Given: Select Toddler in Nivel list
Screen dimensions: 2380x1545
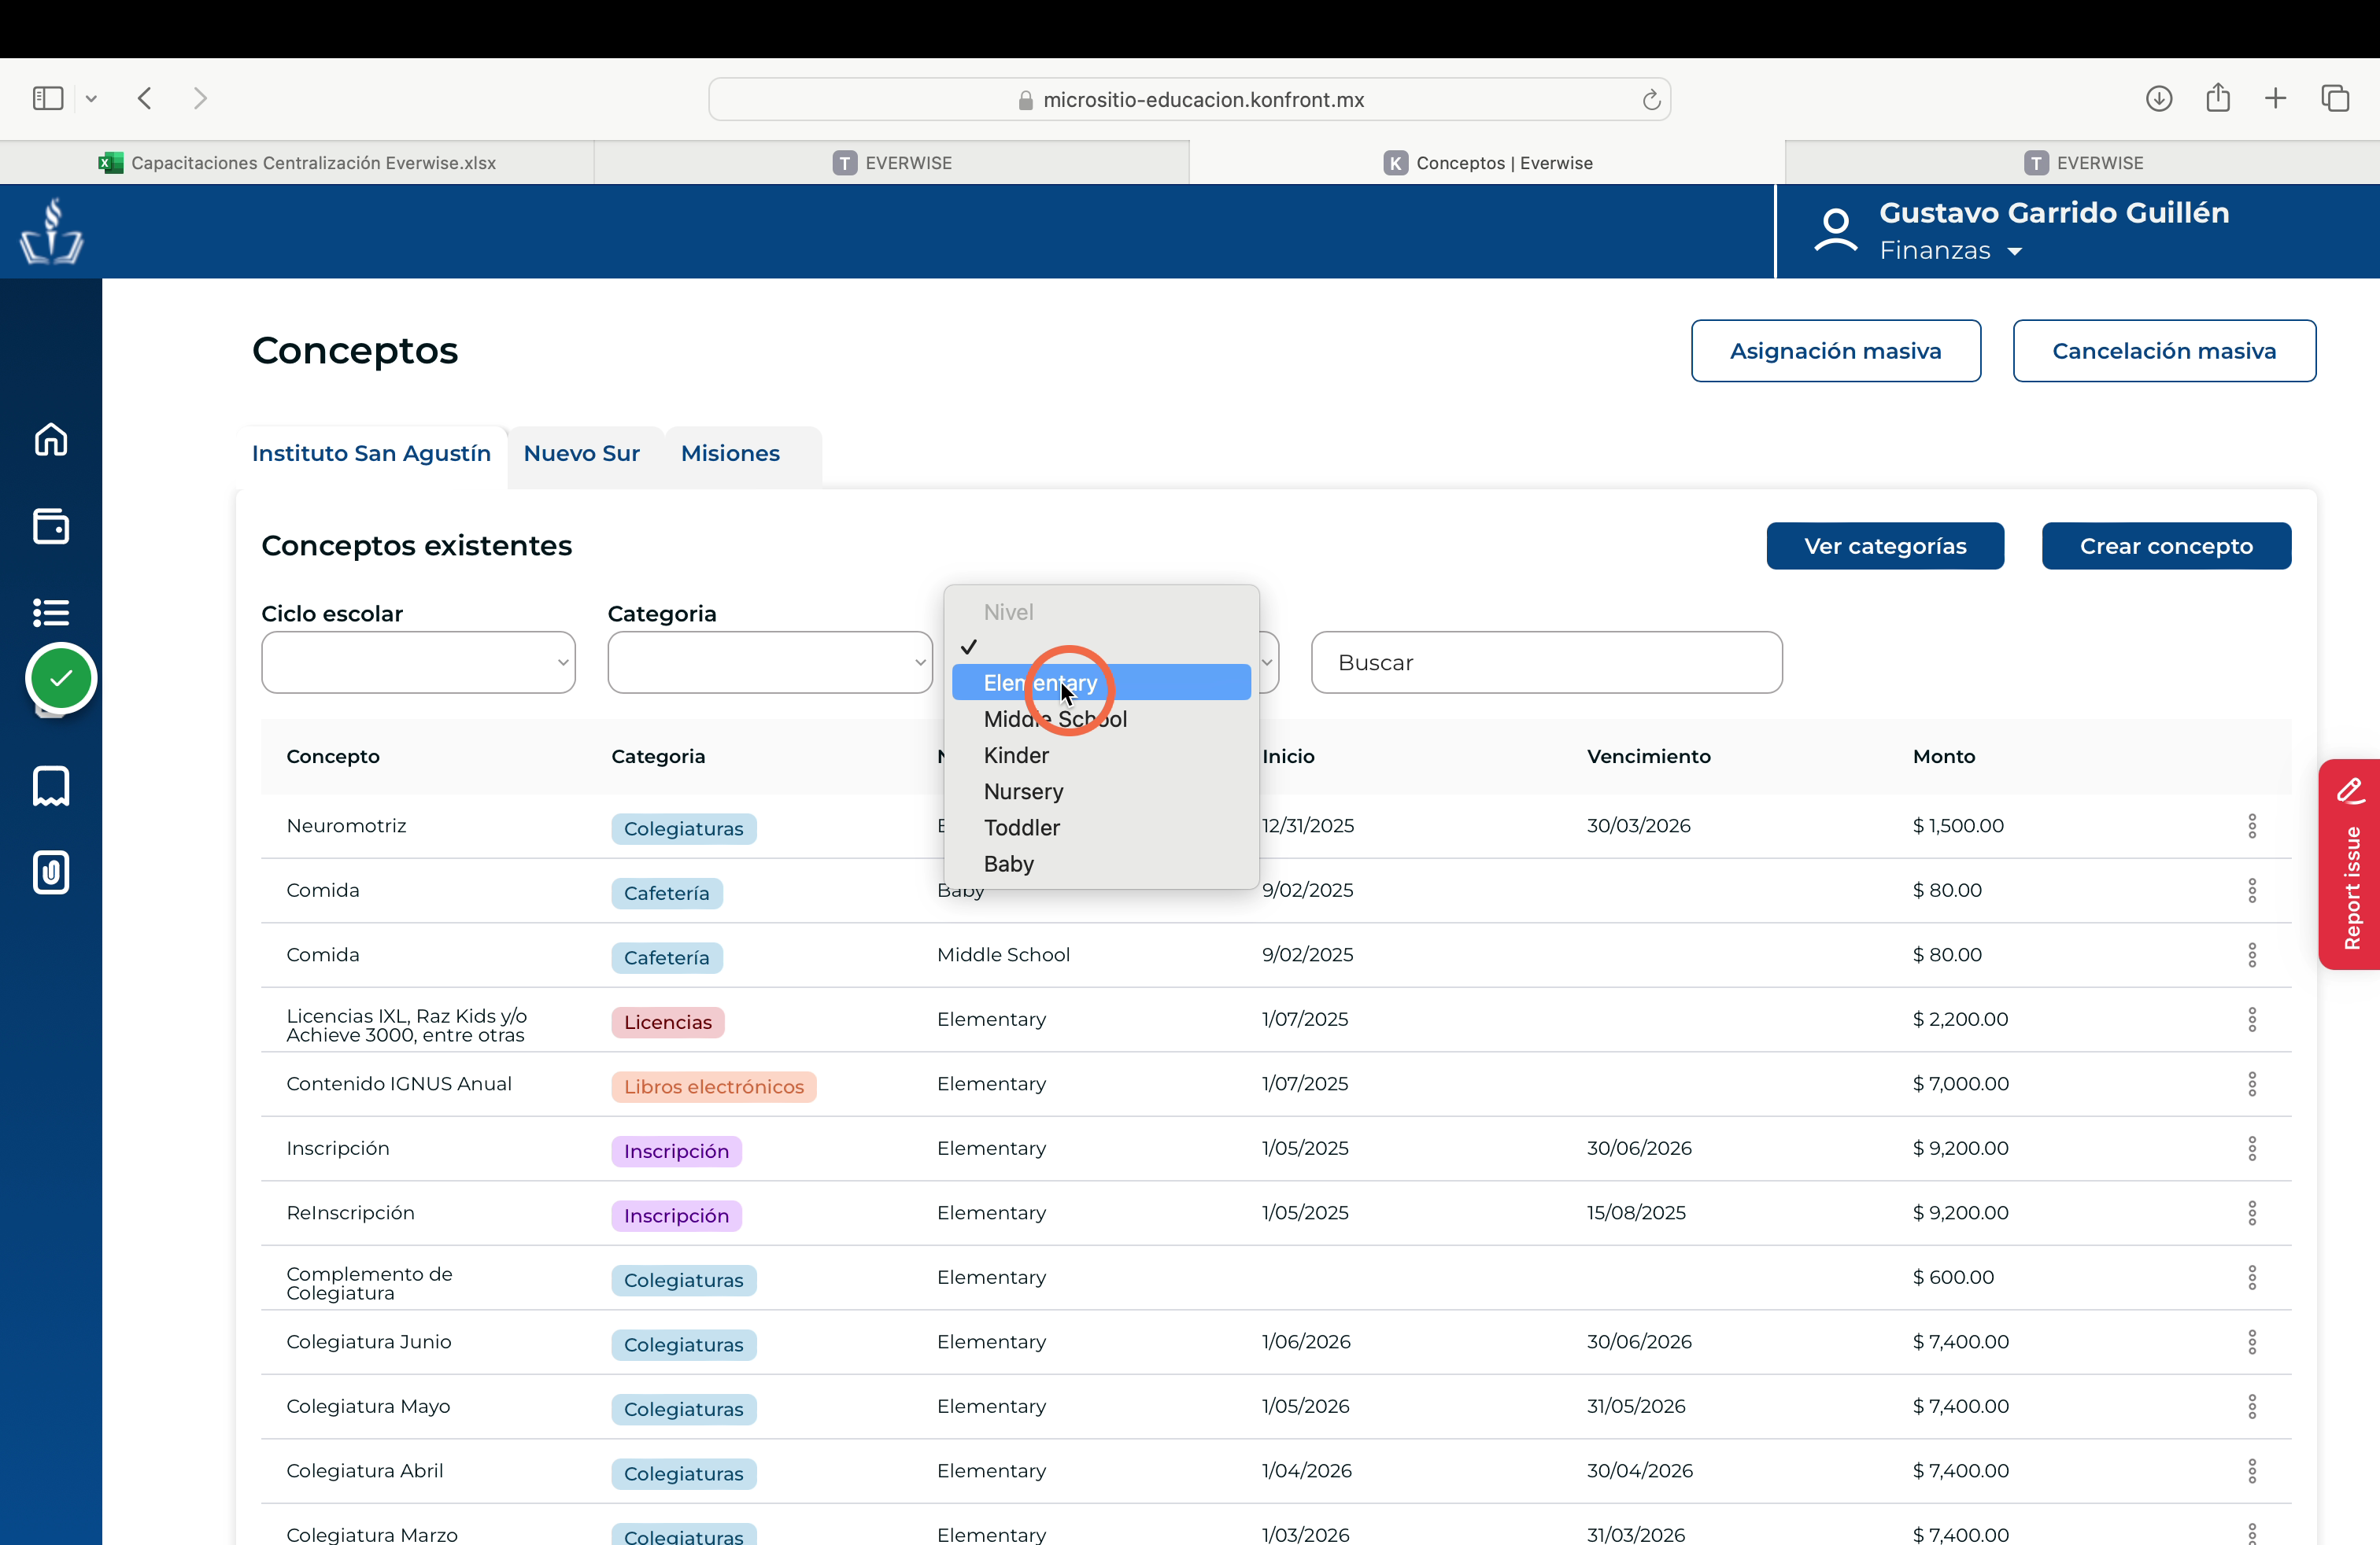Looking at the screenshot, I should pos(1101,828).
